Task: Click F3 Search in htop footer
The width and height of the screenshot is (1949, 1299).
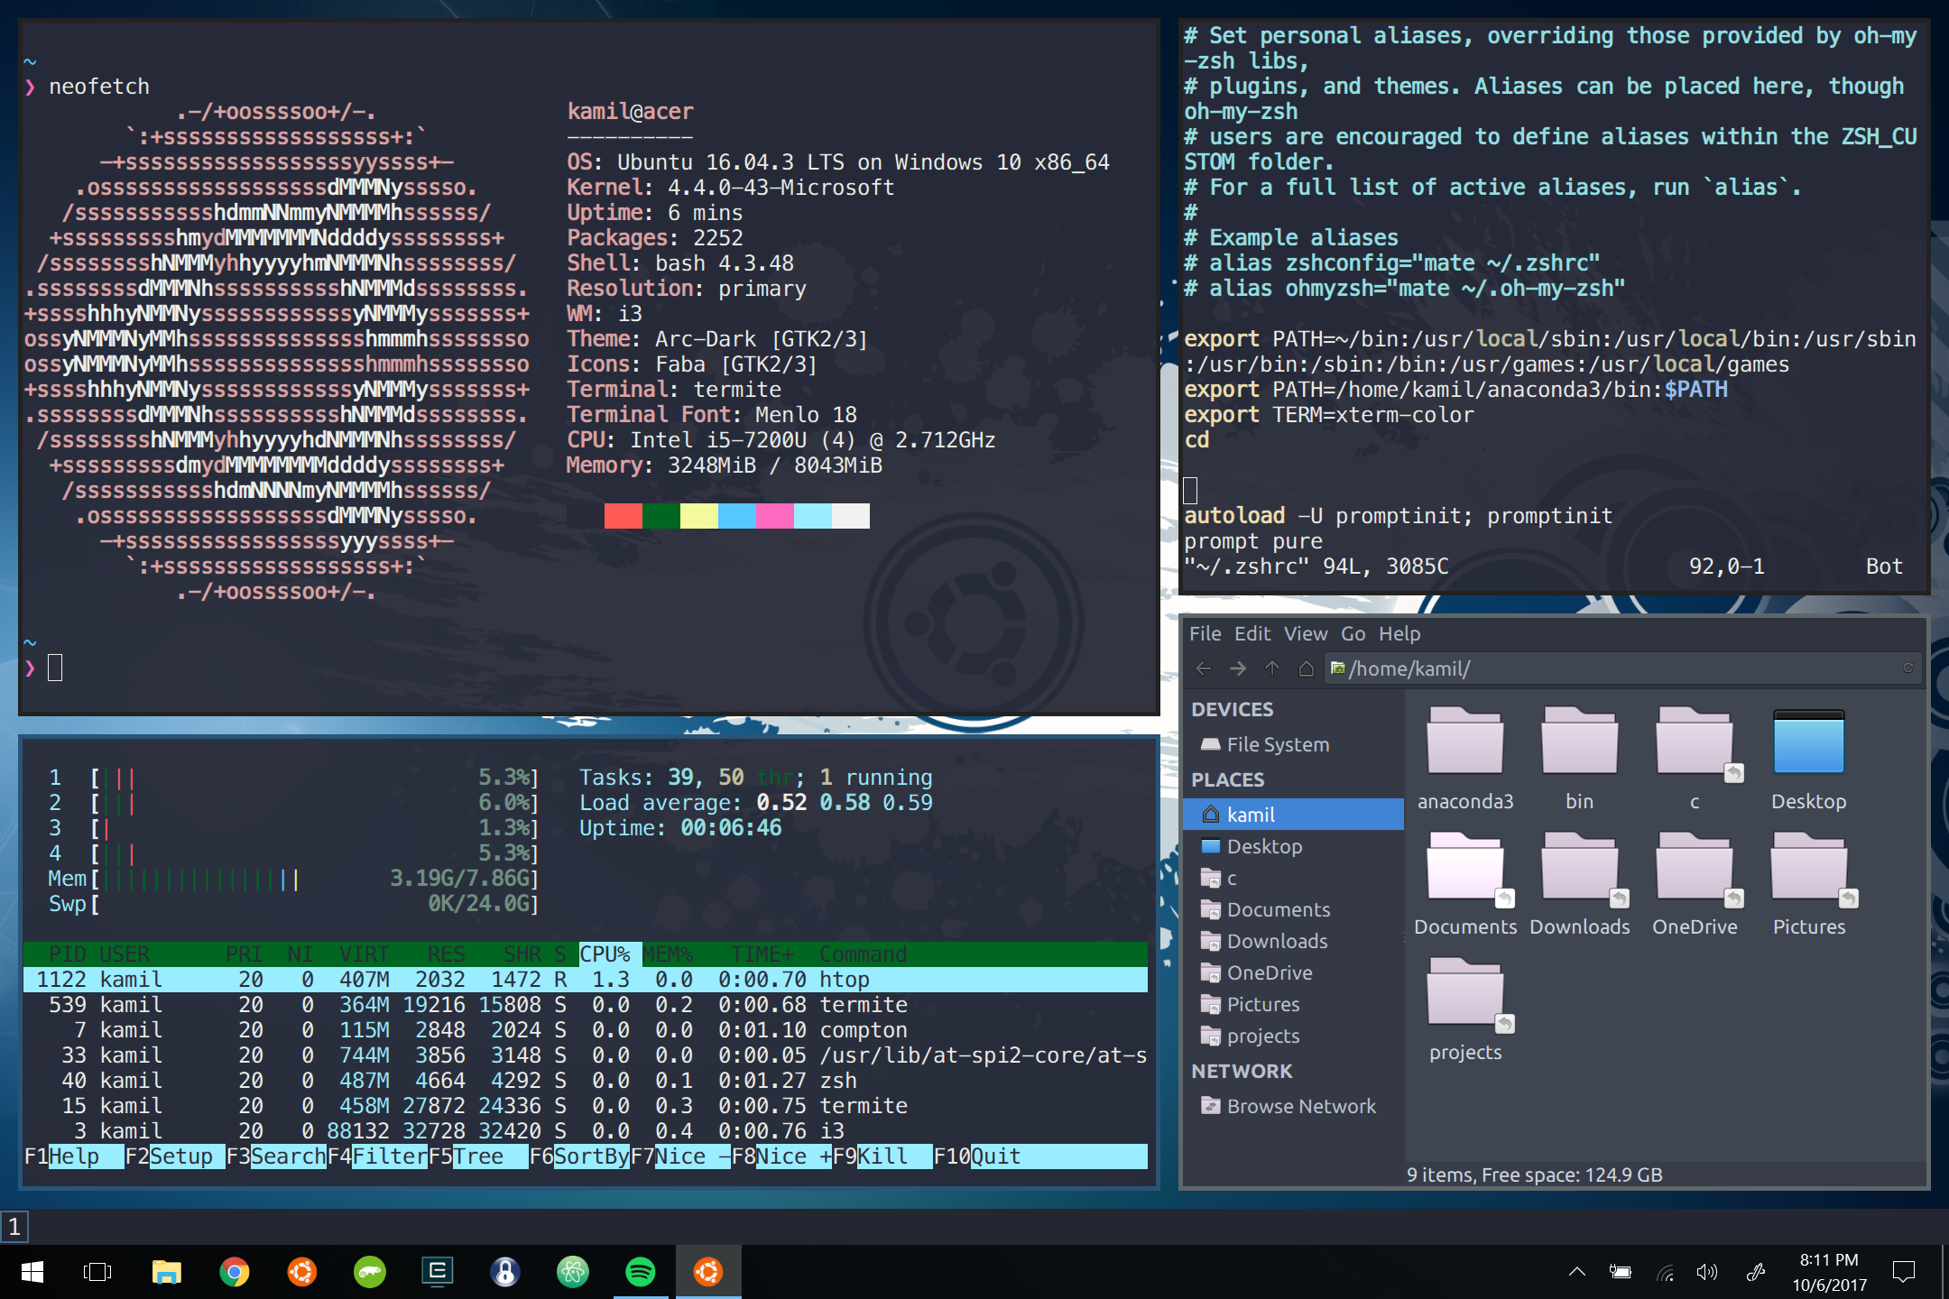Action: [276, 1156]
